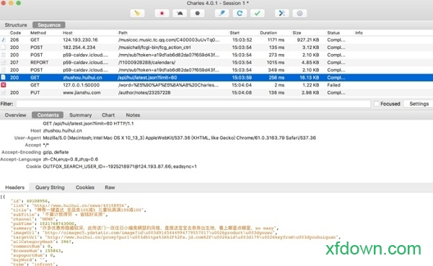Sort by the Start column header
This screenshot has height=266, width=433.
(x=235, y=33)
